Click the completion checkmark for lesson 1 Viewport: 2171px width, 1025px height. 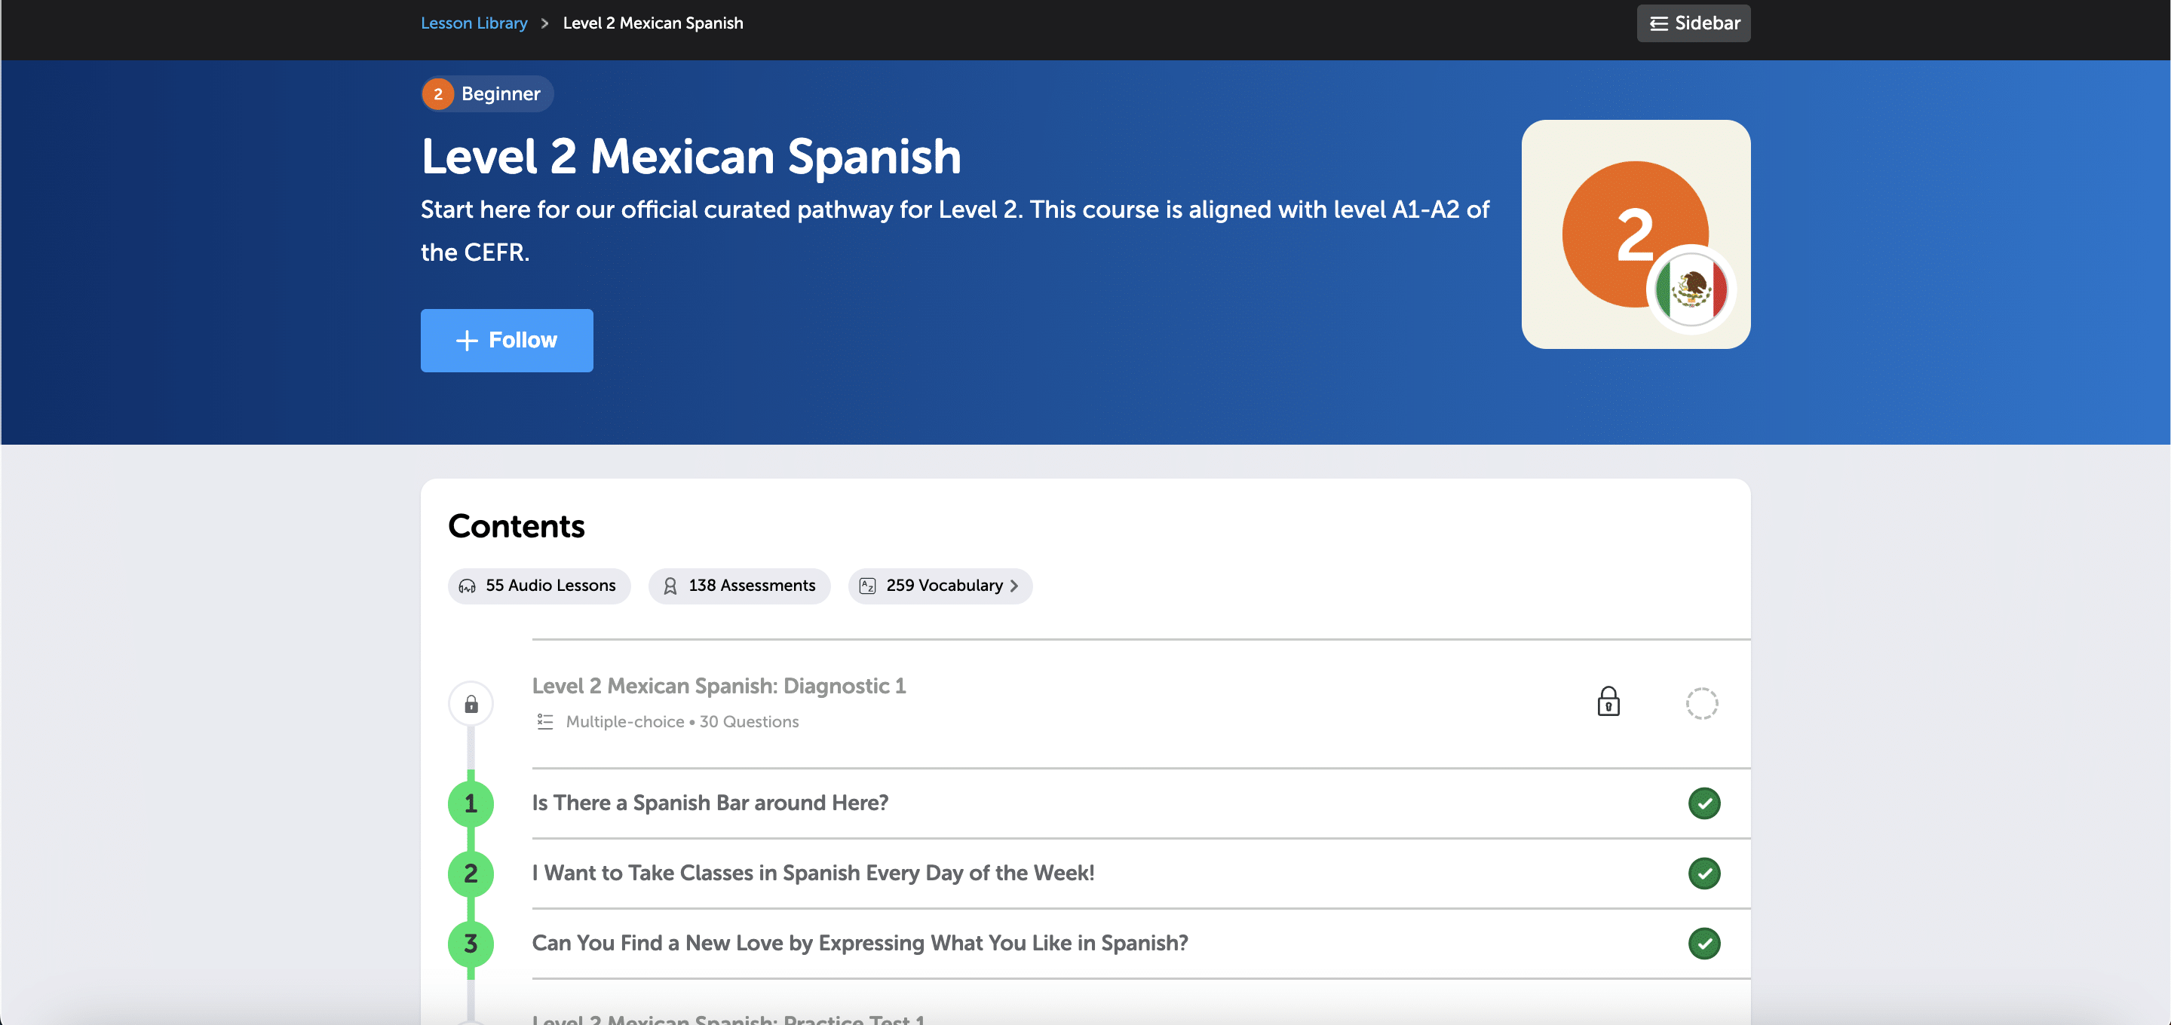(x=1703, y=803)
